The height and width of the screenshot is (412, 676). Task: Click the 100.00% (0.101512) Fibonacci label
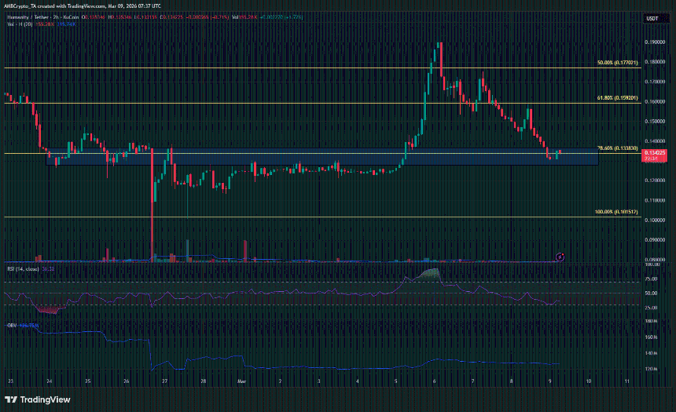point(616,212)
